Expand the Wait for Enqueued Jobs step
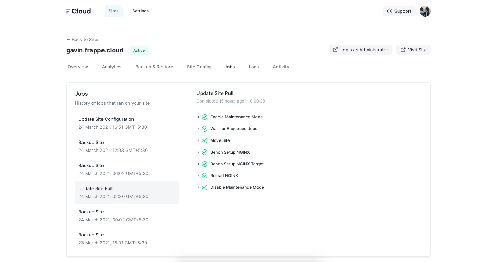Image resolution: width=497 pixels, height=262 pixels. point(198,129)
